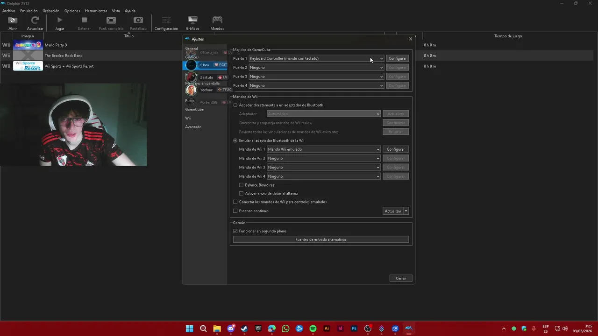Open the Archivo menu
The image size is (598, 336).
tap(9, 11)
